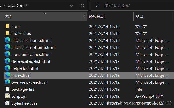
Task: Select the file stylesheet.css
Action: [x=24, y=103]
